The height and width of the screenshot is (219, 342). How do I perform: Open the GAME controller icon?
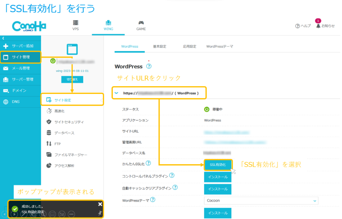pyautogui.click(x=141, y=23)
